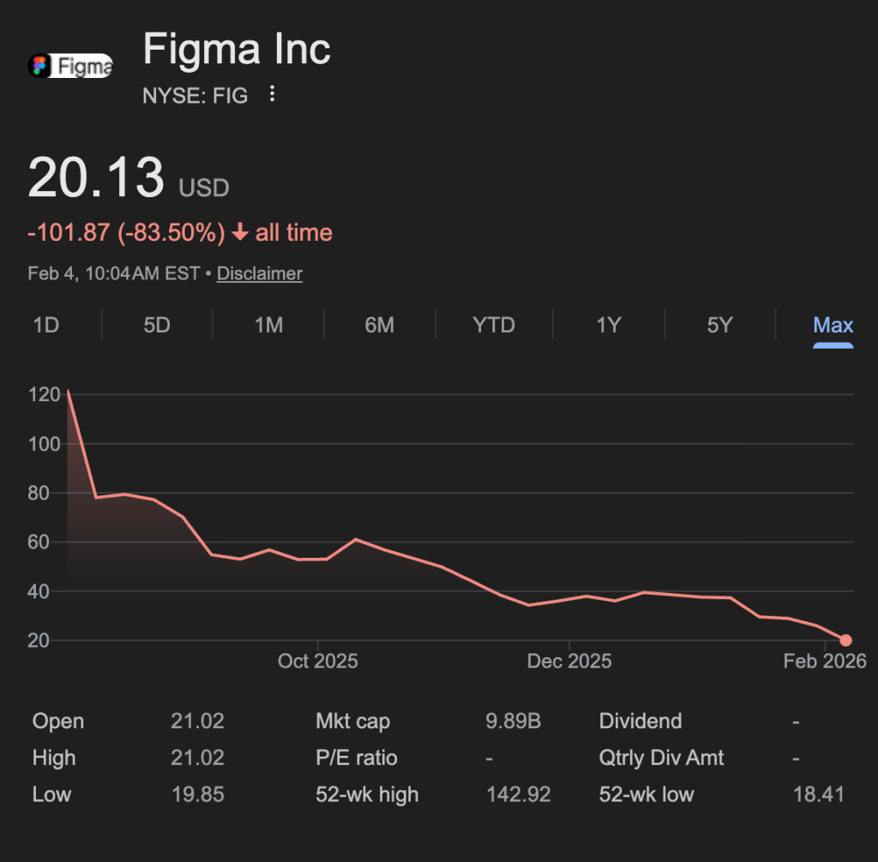Click the current price dot on chart
This screenshot has height=862, width=878.
tap(846, 640)
